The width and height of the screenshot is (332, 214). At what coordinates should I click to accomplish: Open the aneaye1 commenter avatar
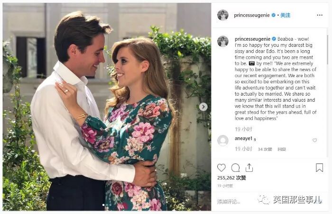coord(223,141)
